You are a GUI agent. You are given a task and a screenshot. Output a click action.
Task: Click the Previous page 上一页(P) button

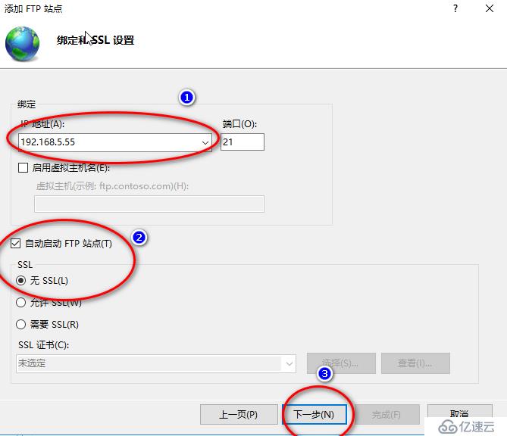tap(239, 414)
